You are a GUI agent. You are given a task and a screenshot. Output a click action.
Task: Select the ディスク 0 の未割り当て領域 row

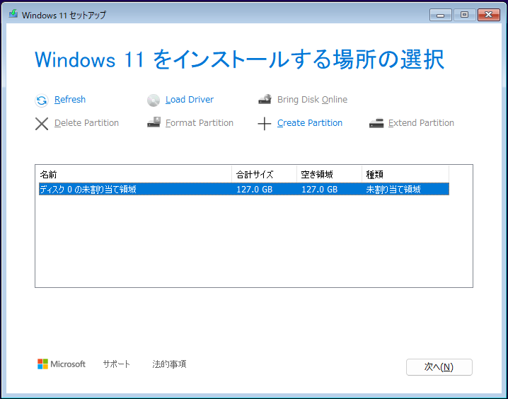click(x=244, y=189)
